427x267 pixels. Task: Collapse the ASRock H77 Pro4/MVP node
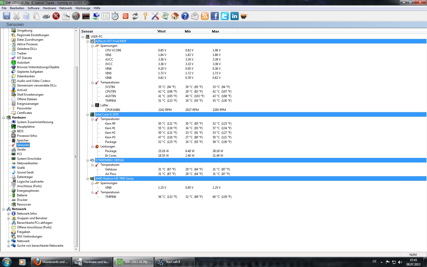click(x=88, y=41)
